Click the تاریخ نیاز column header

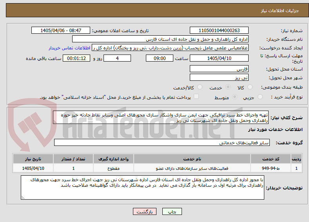click(33, 159)
